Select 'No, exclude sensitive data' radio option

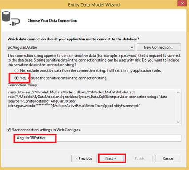coord(16,70)
